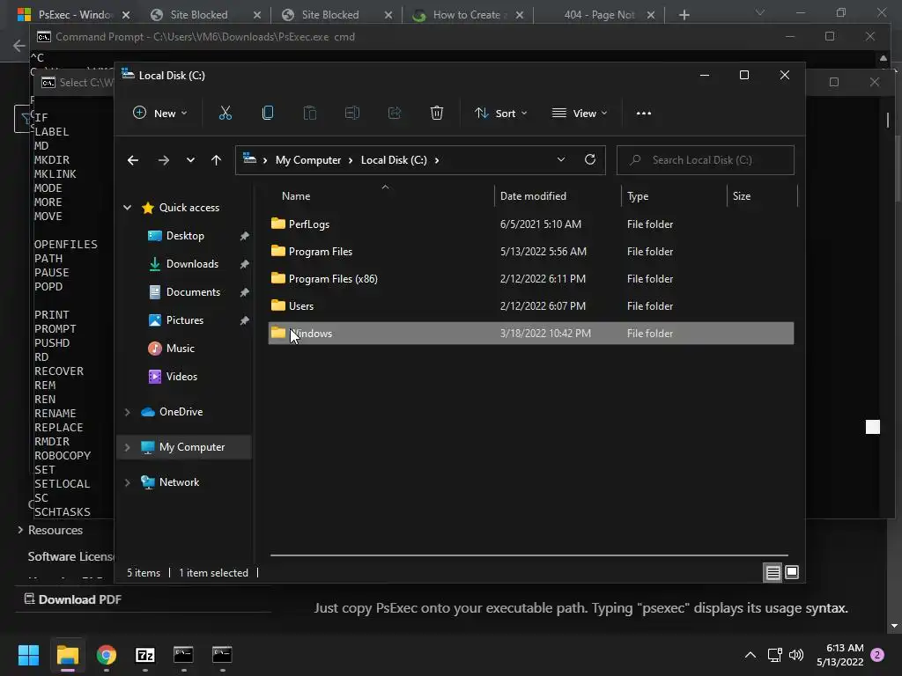
Task: Open the New dropdown menu
Action: pos(160,114)
